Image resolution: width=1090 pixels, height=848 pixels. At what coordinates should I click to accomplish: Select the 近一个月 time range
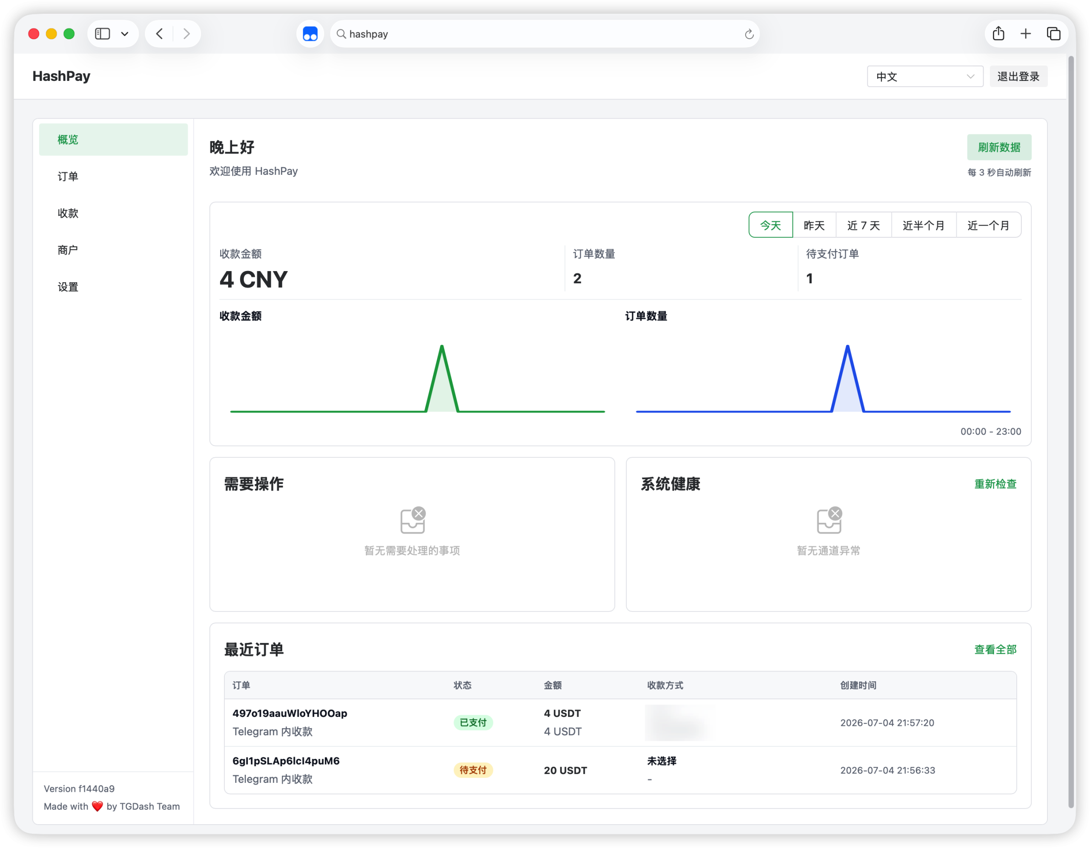coord(989,225)
